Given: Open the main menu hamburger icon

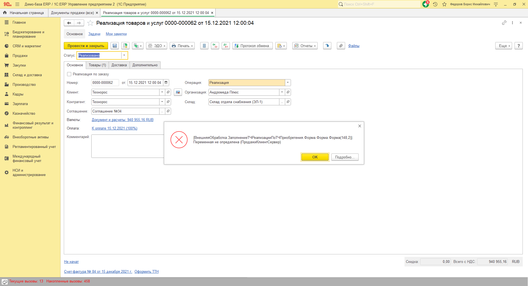Looking at the screenshot, I should 17,4.
